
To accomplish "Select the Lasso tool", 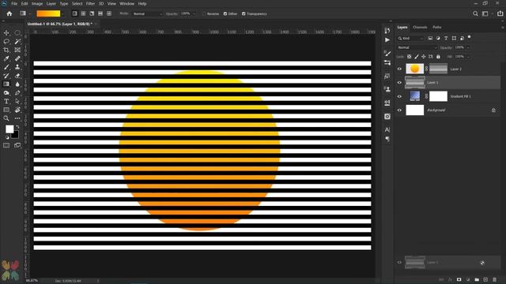I will click(x=6, y=42).
